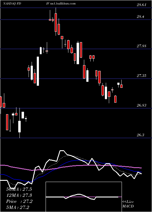
Task: Click the 50MA : 27.5 readout
Action: click(19, 189)
